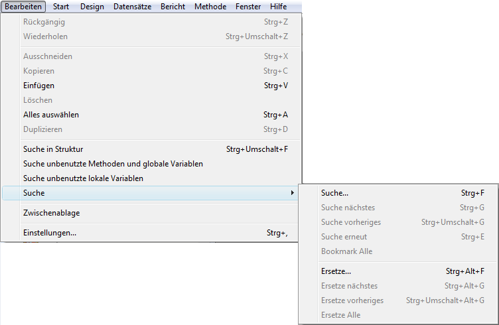
Task: Open the Bericht menu
Action: click(x=173, y=7)
